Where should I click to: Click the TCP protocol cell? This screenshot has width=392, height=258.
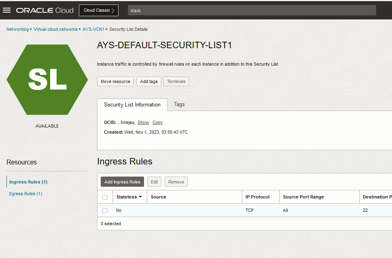(249, 210)
